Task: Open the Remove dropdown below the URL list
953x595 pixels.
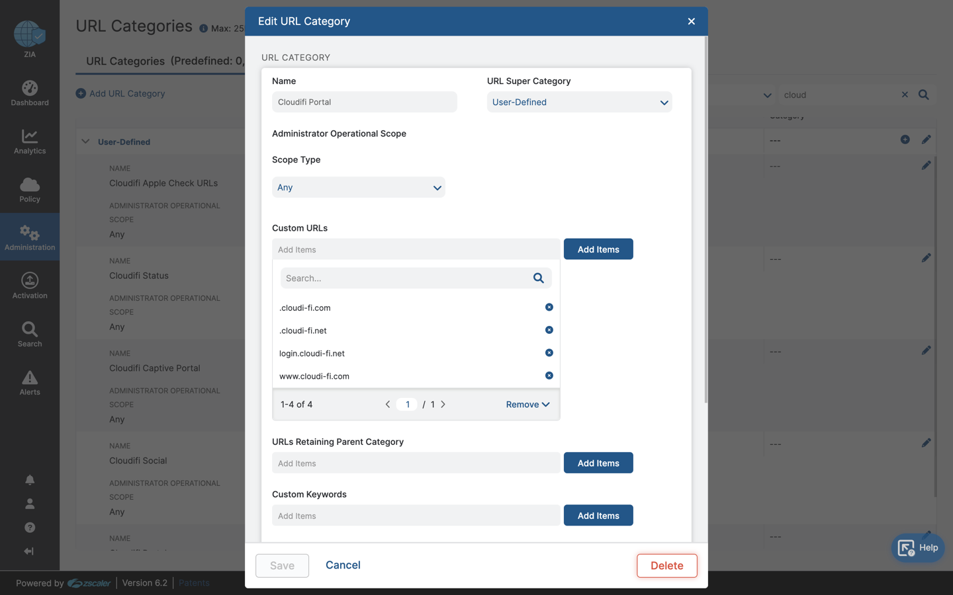Action: click(x=527, y=404)
